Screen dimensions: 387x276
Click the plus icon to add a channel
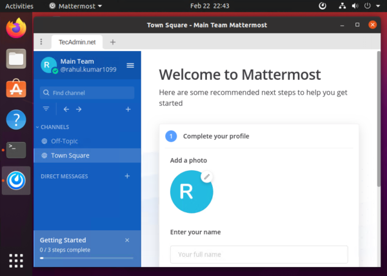pos(128,109)
